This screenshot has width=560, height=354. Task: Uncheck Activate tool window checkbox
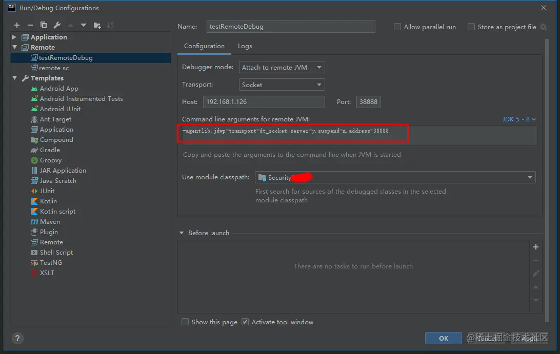click(245, 322)
